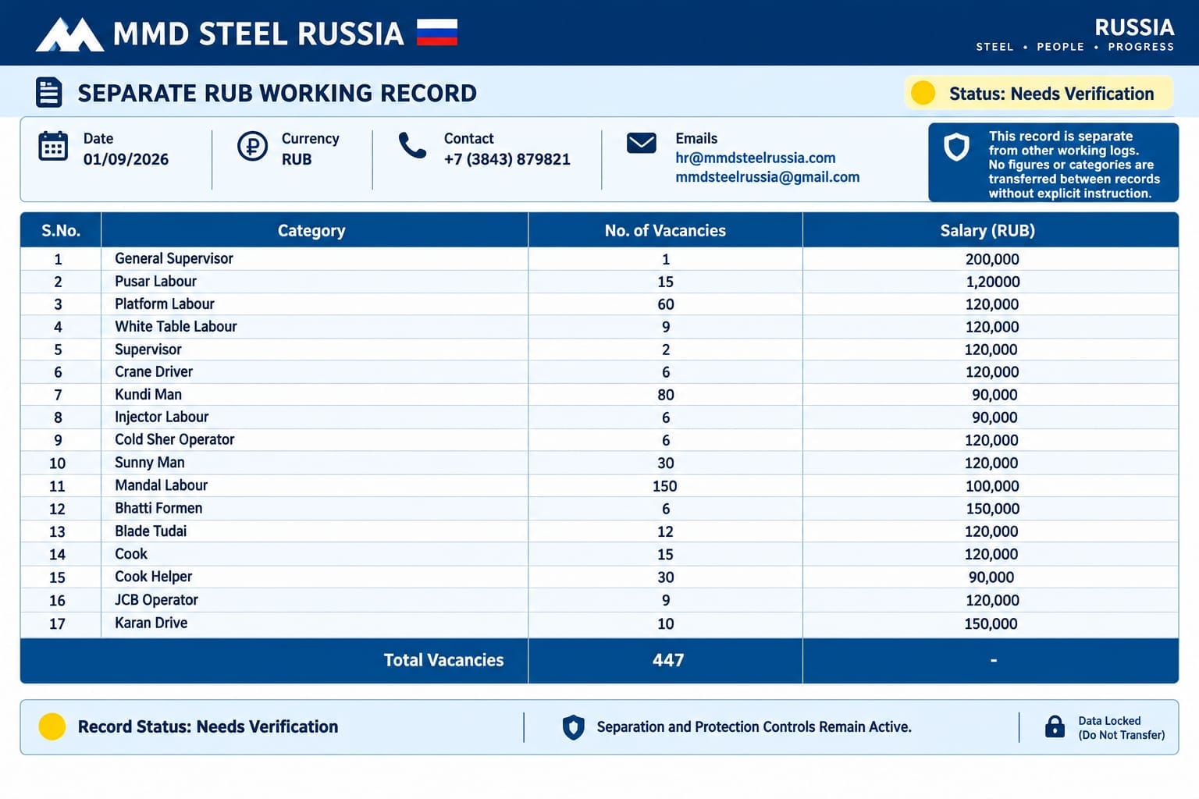Click the shield icon in the blue notice box
The width and height of the screenshot is (1199, 799).
956,147
